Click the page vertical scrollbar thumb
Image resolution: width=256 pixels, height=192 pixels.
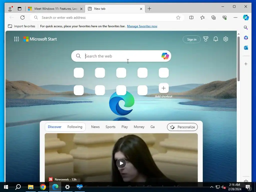(x=238, y=59)
